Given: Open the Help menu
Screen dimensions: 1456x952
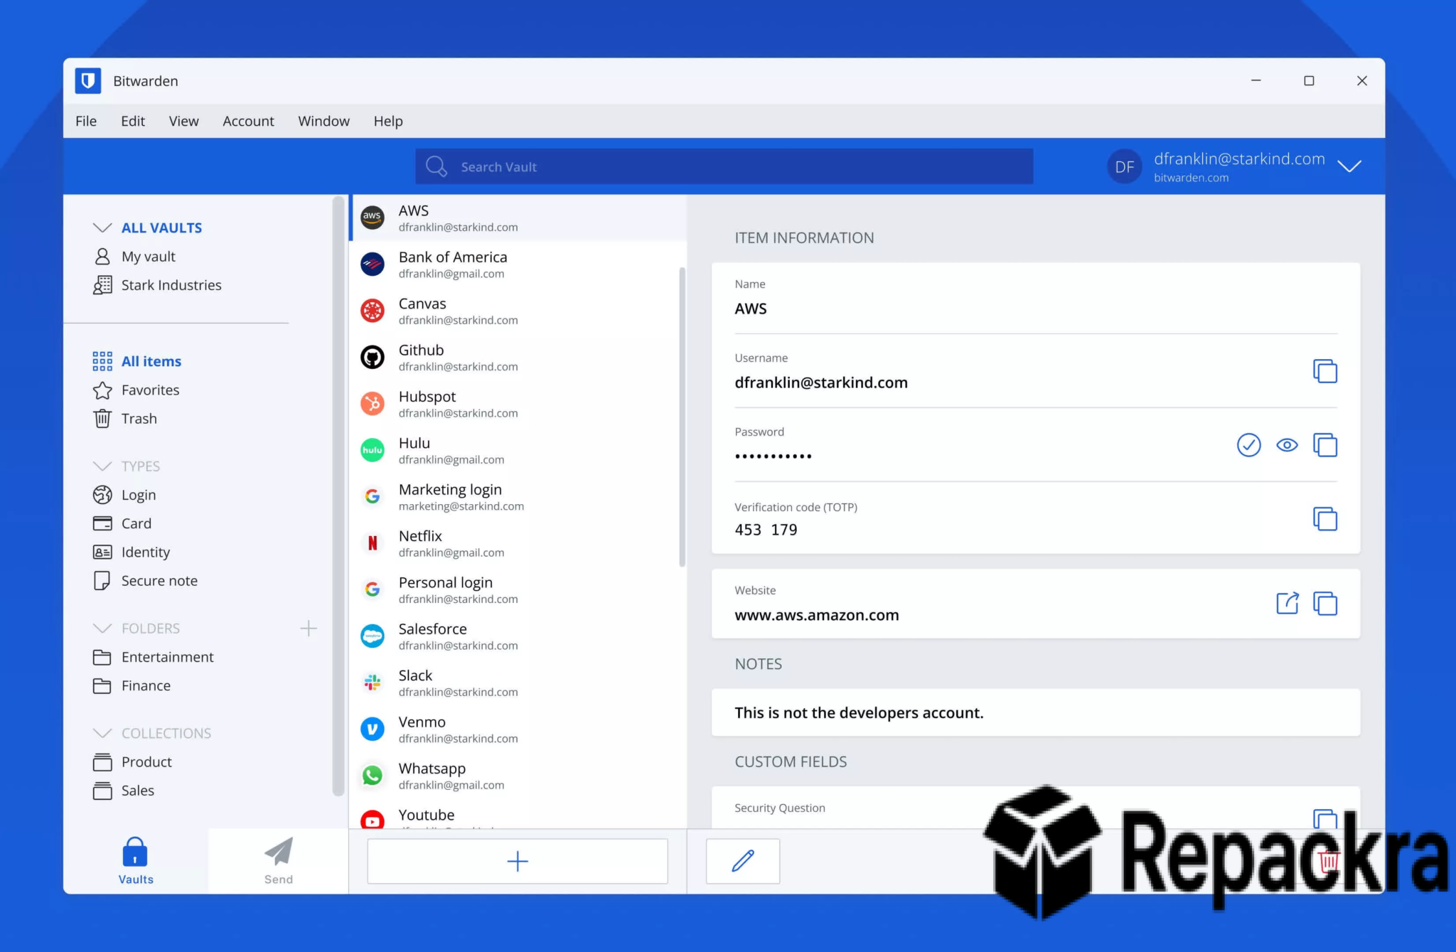Looking at the screenshot, I should coord(388,121).
